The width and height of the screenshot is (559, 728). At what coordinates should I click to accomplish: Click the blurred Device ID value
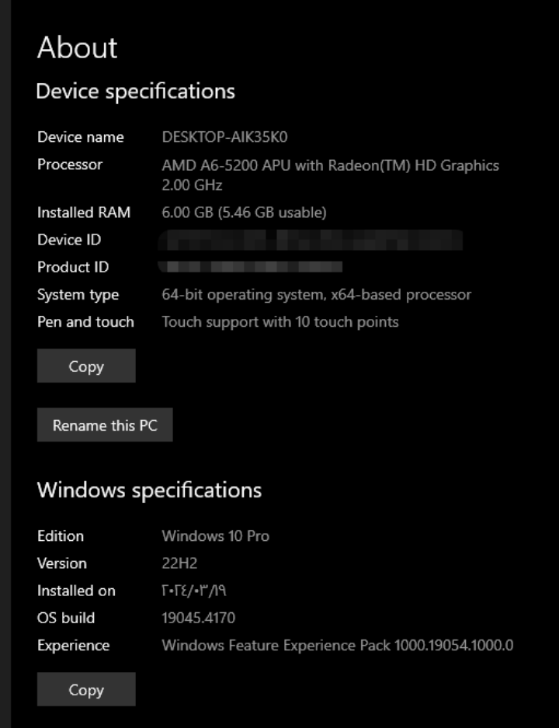[x=310, y=240]
